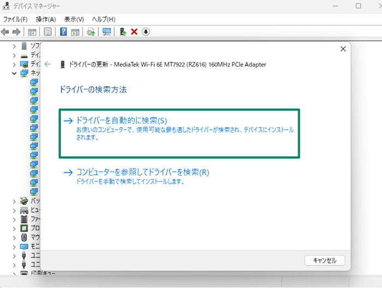The width and height of the screenshot is (382, 288).
Task: Click the Back arrow in Device Manager toolbar
Action: pyautogui.click(x=5, y=32)
